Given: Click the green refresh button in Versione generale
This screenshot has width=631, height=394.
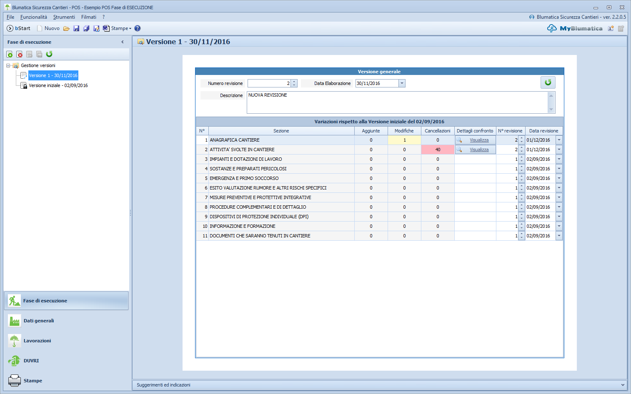Looking at the screenshot, I should point(548,82).
